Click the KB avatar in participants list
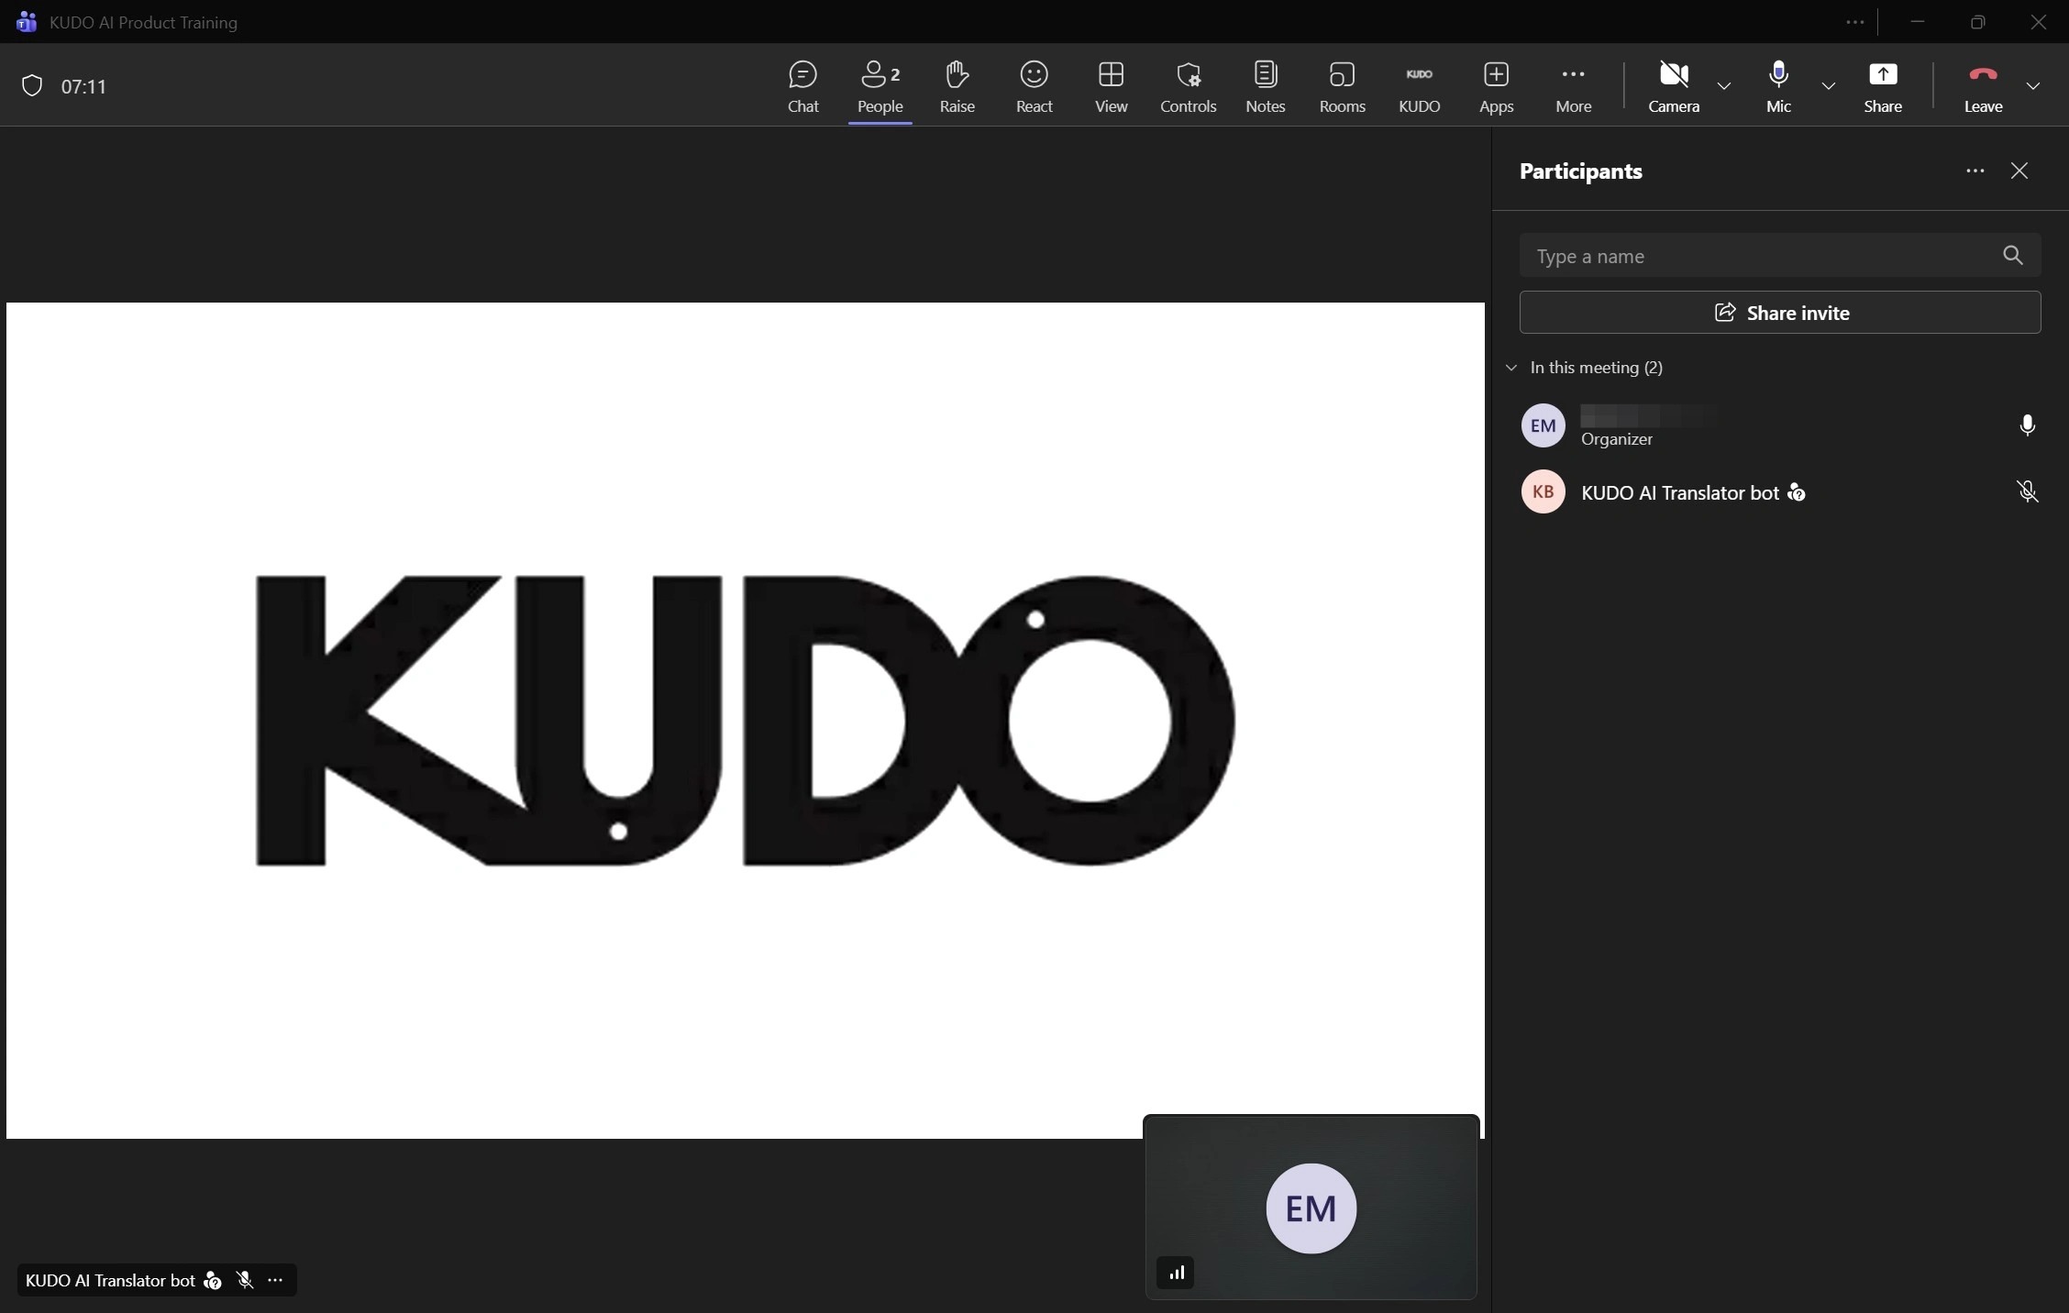 pos(1543,492)
